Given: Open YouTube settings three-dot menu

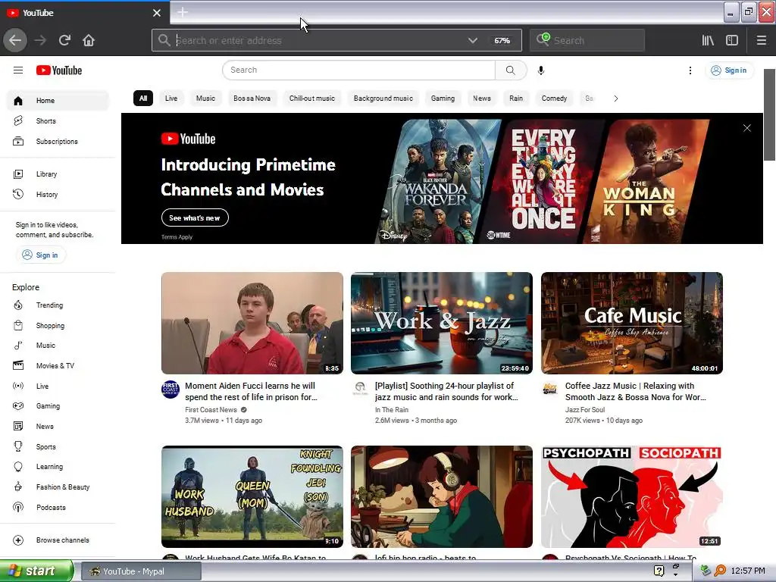Looking at the screenshot, I should tap(690, 70).
